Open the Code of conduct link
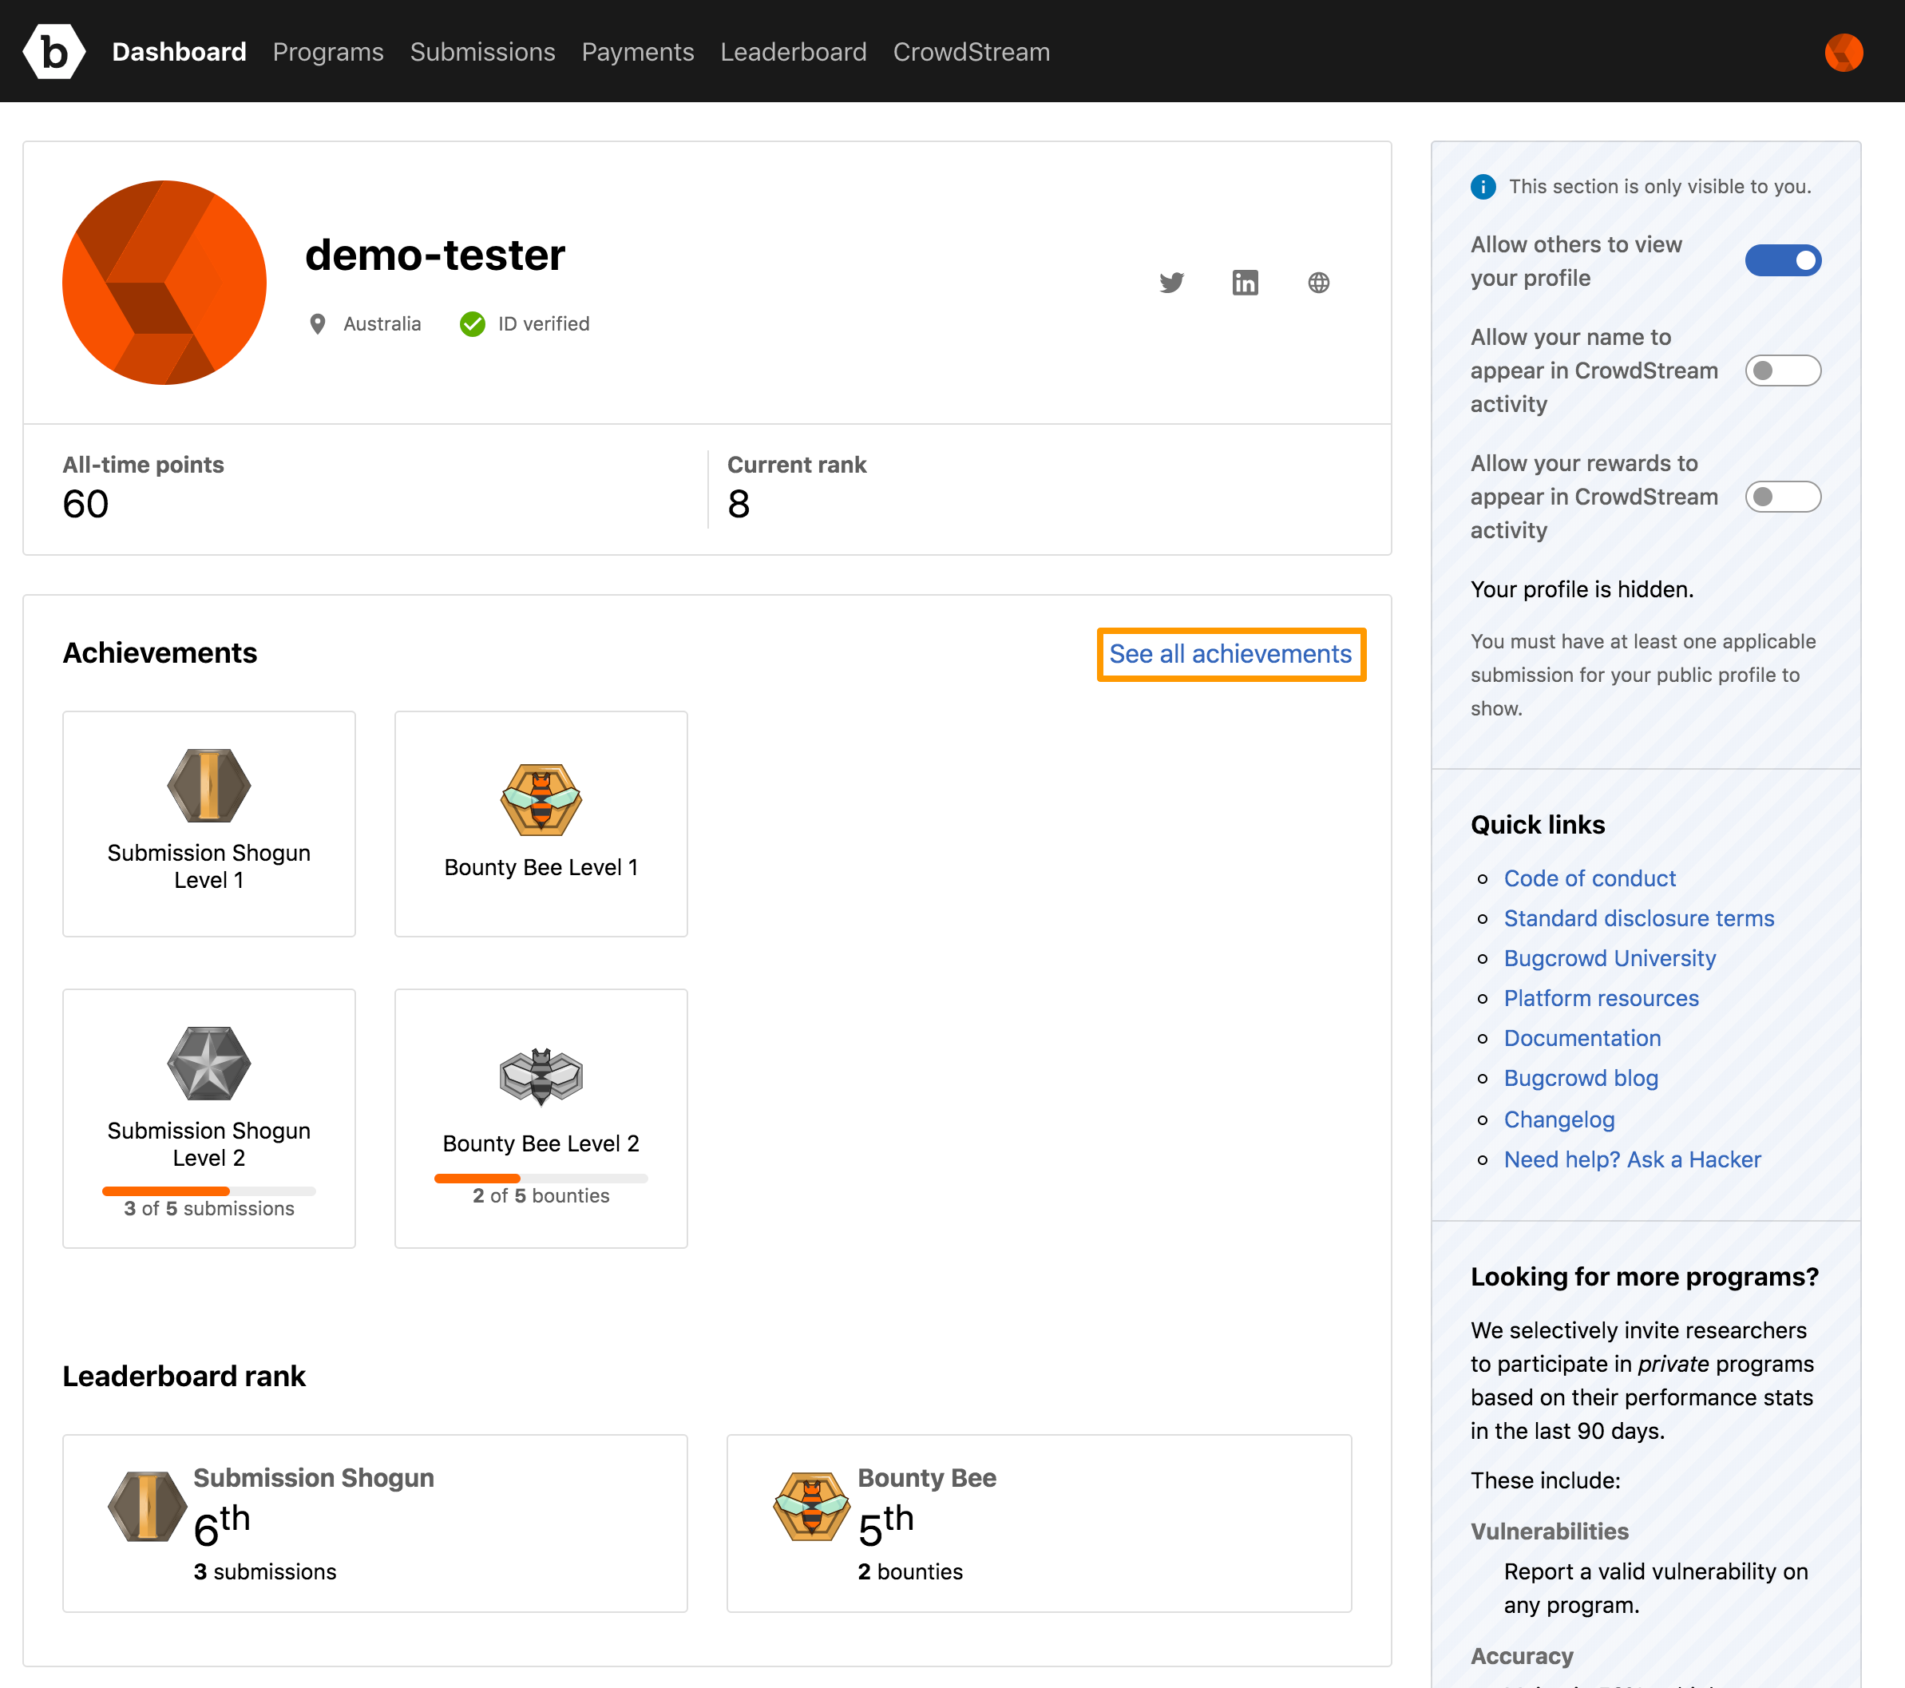This screenshot has width=1905, height=1688. point(1589,878)
